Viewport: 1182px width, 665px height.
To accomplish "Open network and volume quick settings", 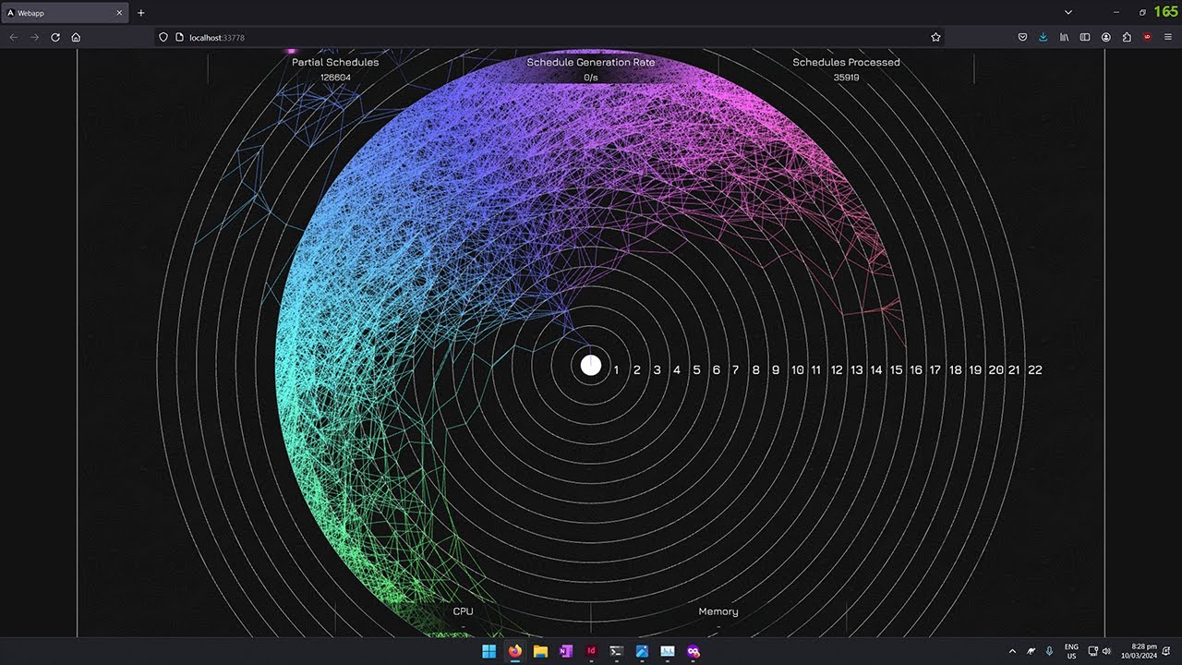I will tap(1099, 651).
